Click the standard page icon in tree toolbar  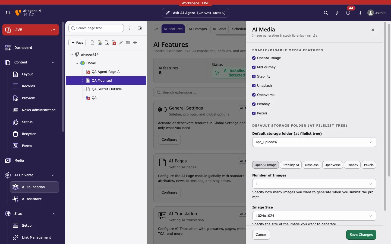93,43
